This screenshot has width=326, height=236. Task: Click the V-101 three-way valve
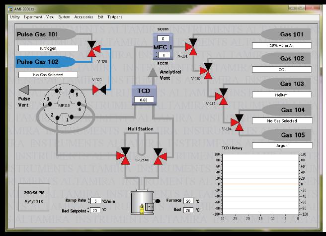point(191,47)
